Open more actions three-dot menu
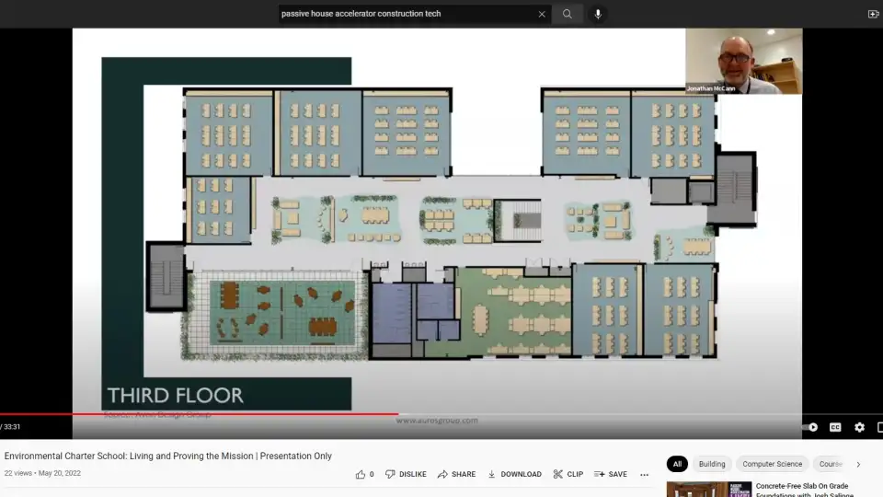This screenshot has height=497, width=883. tap(644, 475)
